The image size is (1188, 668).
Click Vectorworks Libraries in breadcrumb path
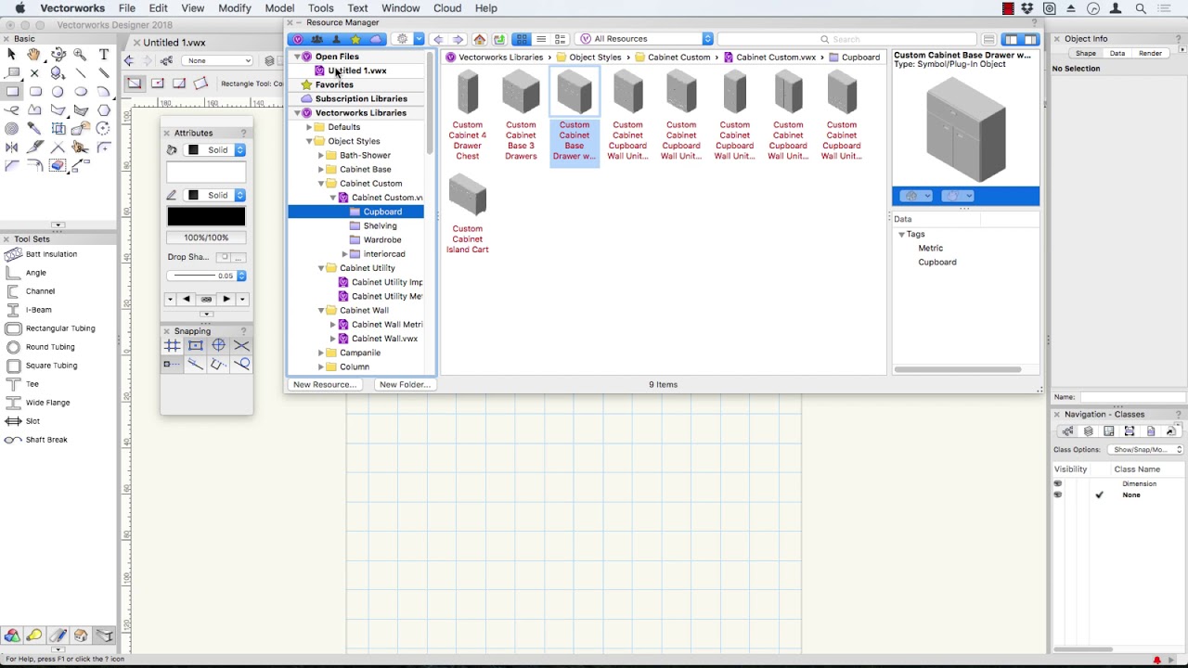pyautogui.click(x=500, y=58)
